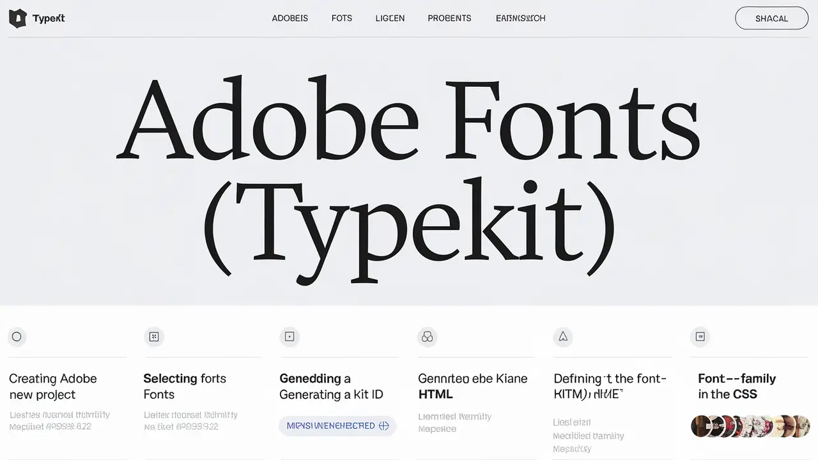Click the Typekit brand name text
818x460 pixels.
[x=49, y=19]
